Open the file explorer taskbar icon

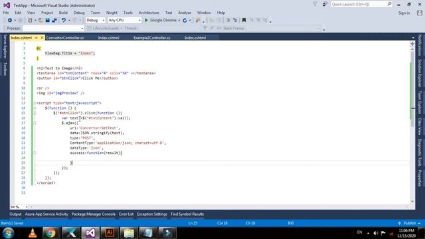coord(129,233)
